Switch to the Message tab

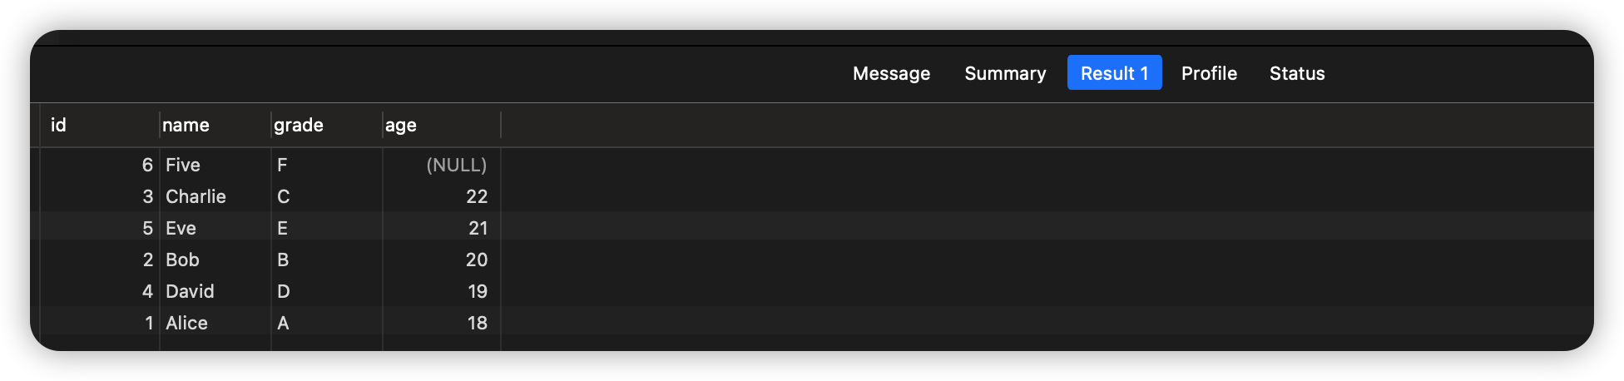(x=891, y=73)
